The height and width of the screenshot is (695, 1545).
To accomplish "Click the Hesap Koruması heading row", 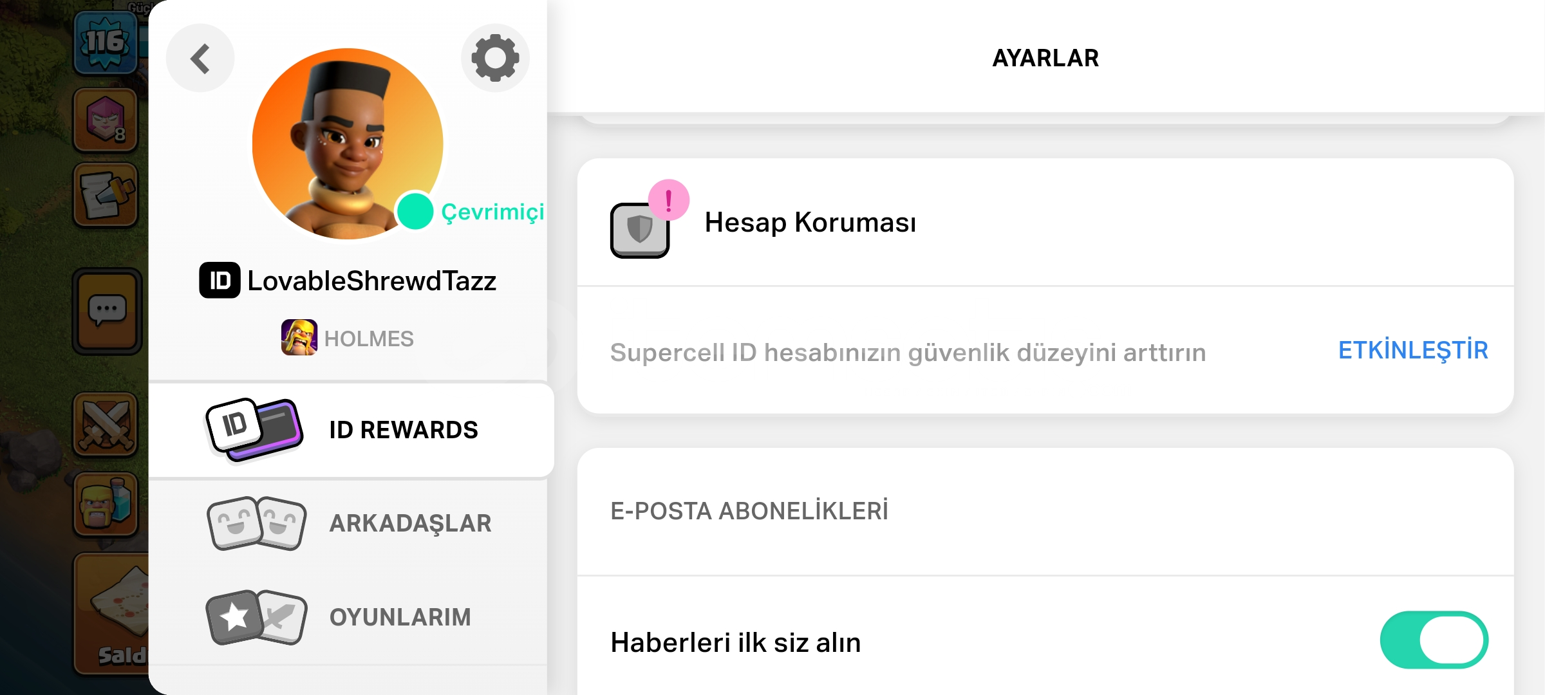I will (x=810, y=223).
